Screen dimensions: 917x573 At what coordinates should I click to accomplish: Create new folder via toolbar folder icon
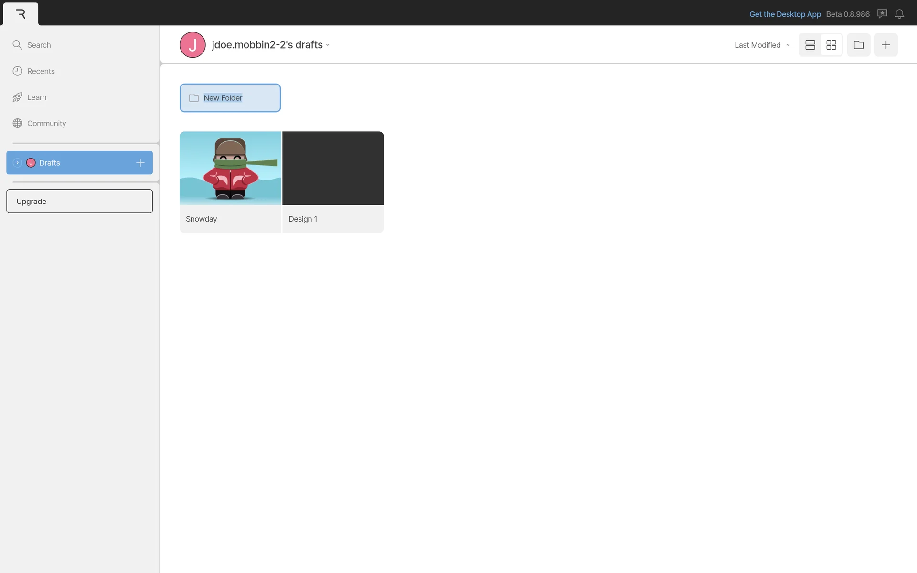858,45
